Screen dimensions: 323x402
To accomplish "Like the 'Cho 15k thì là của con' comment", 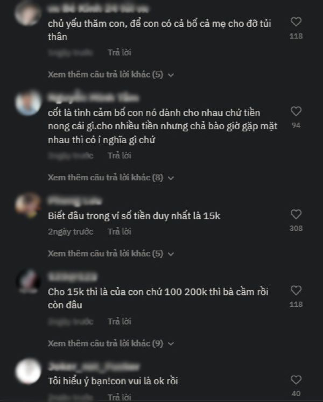I will [296, 291].
